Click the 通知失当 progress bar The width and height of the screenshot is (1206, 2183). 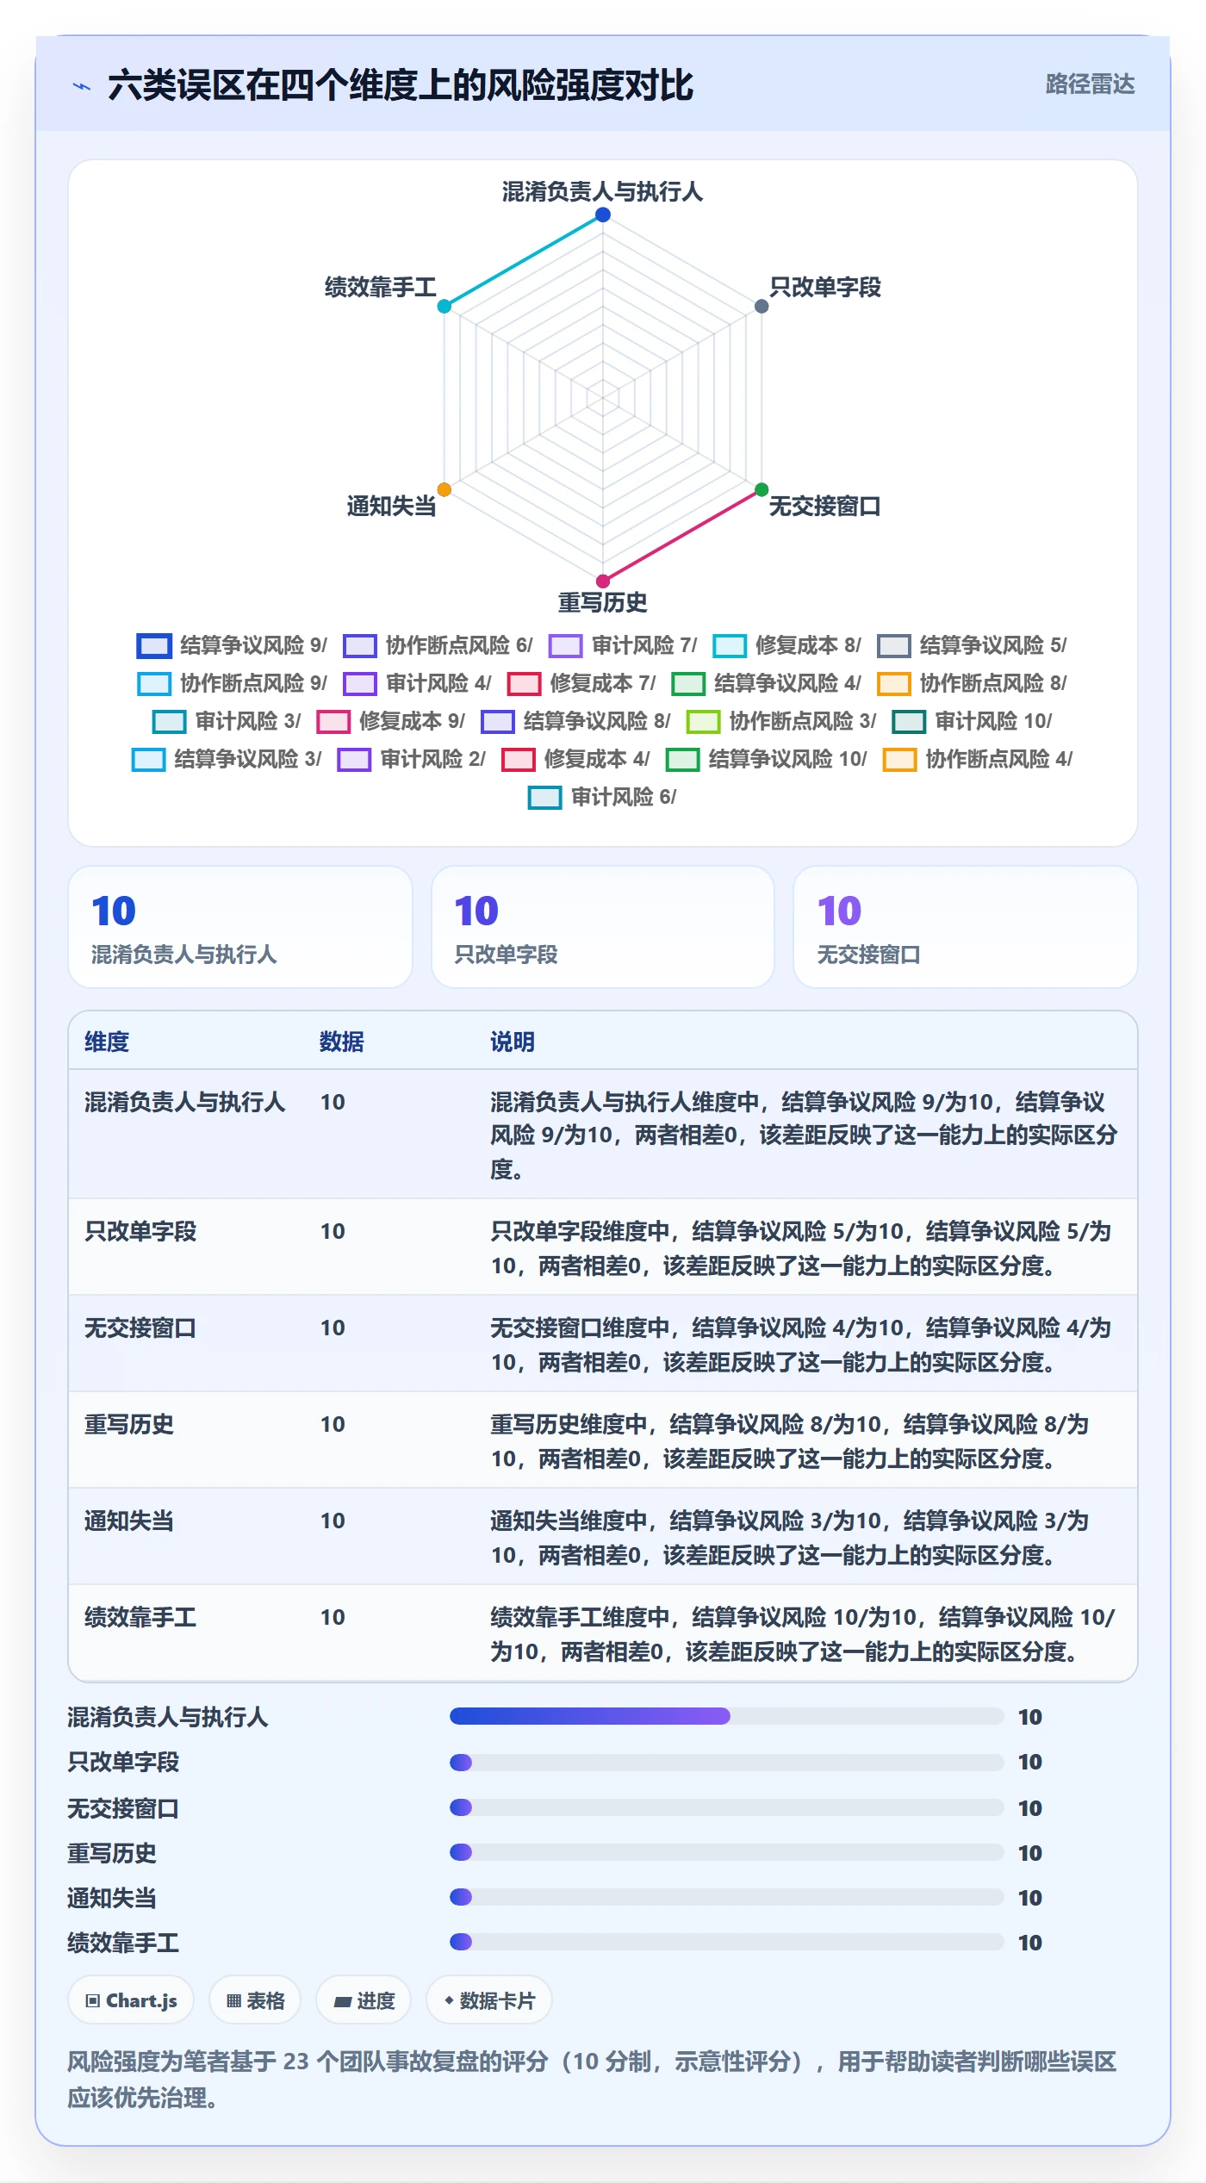coord(726,1896)
